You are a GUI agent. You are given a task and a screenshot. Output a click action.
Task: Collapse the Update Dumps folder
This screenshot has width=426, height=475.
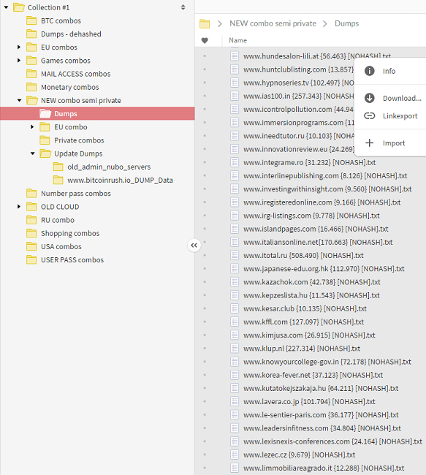pyautogui.click(x=33, y=153)
